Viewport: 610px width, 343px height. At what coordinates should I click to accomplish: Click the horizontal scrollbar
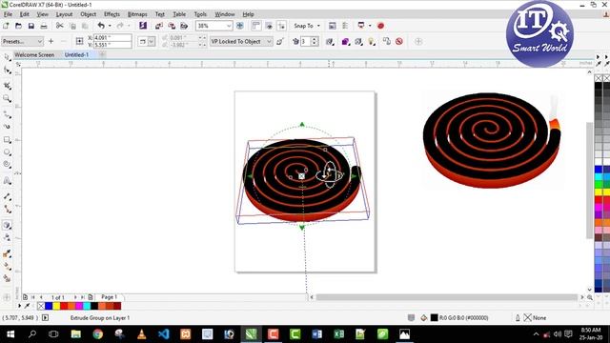point(447,297)
